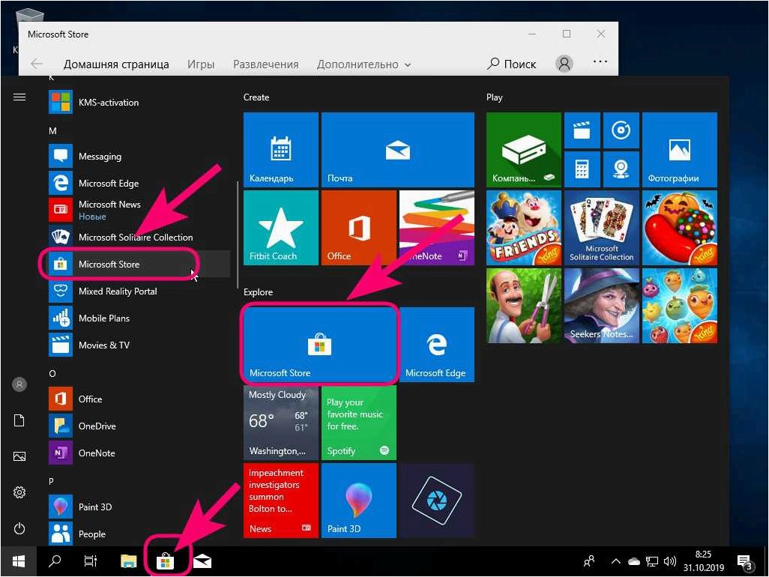The image size is (769, 577).
Task: Expand Start menu hamburger button
Action: click(19, 97)
